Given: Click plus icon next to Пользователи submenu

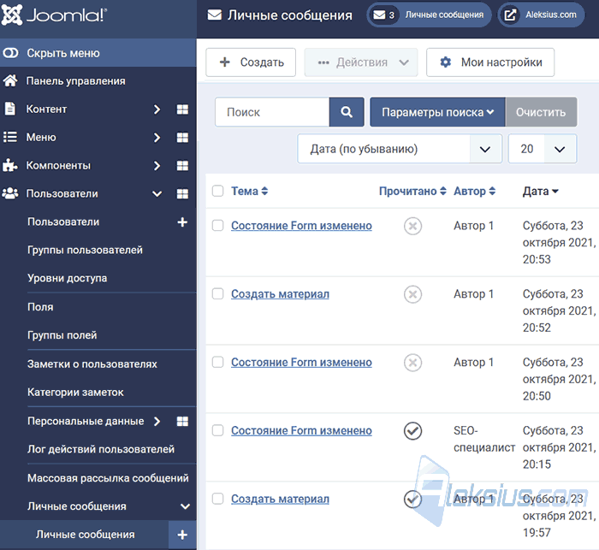Looking at the screenshot, I should pyautogui.click(x=182, y=222).
